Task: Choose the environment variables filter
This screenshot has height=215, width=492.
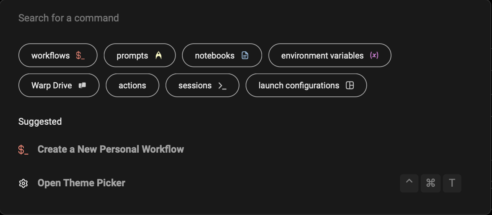Action: pyautogui.click(x=322, y=55)
